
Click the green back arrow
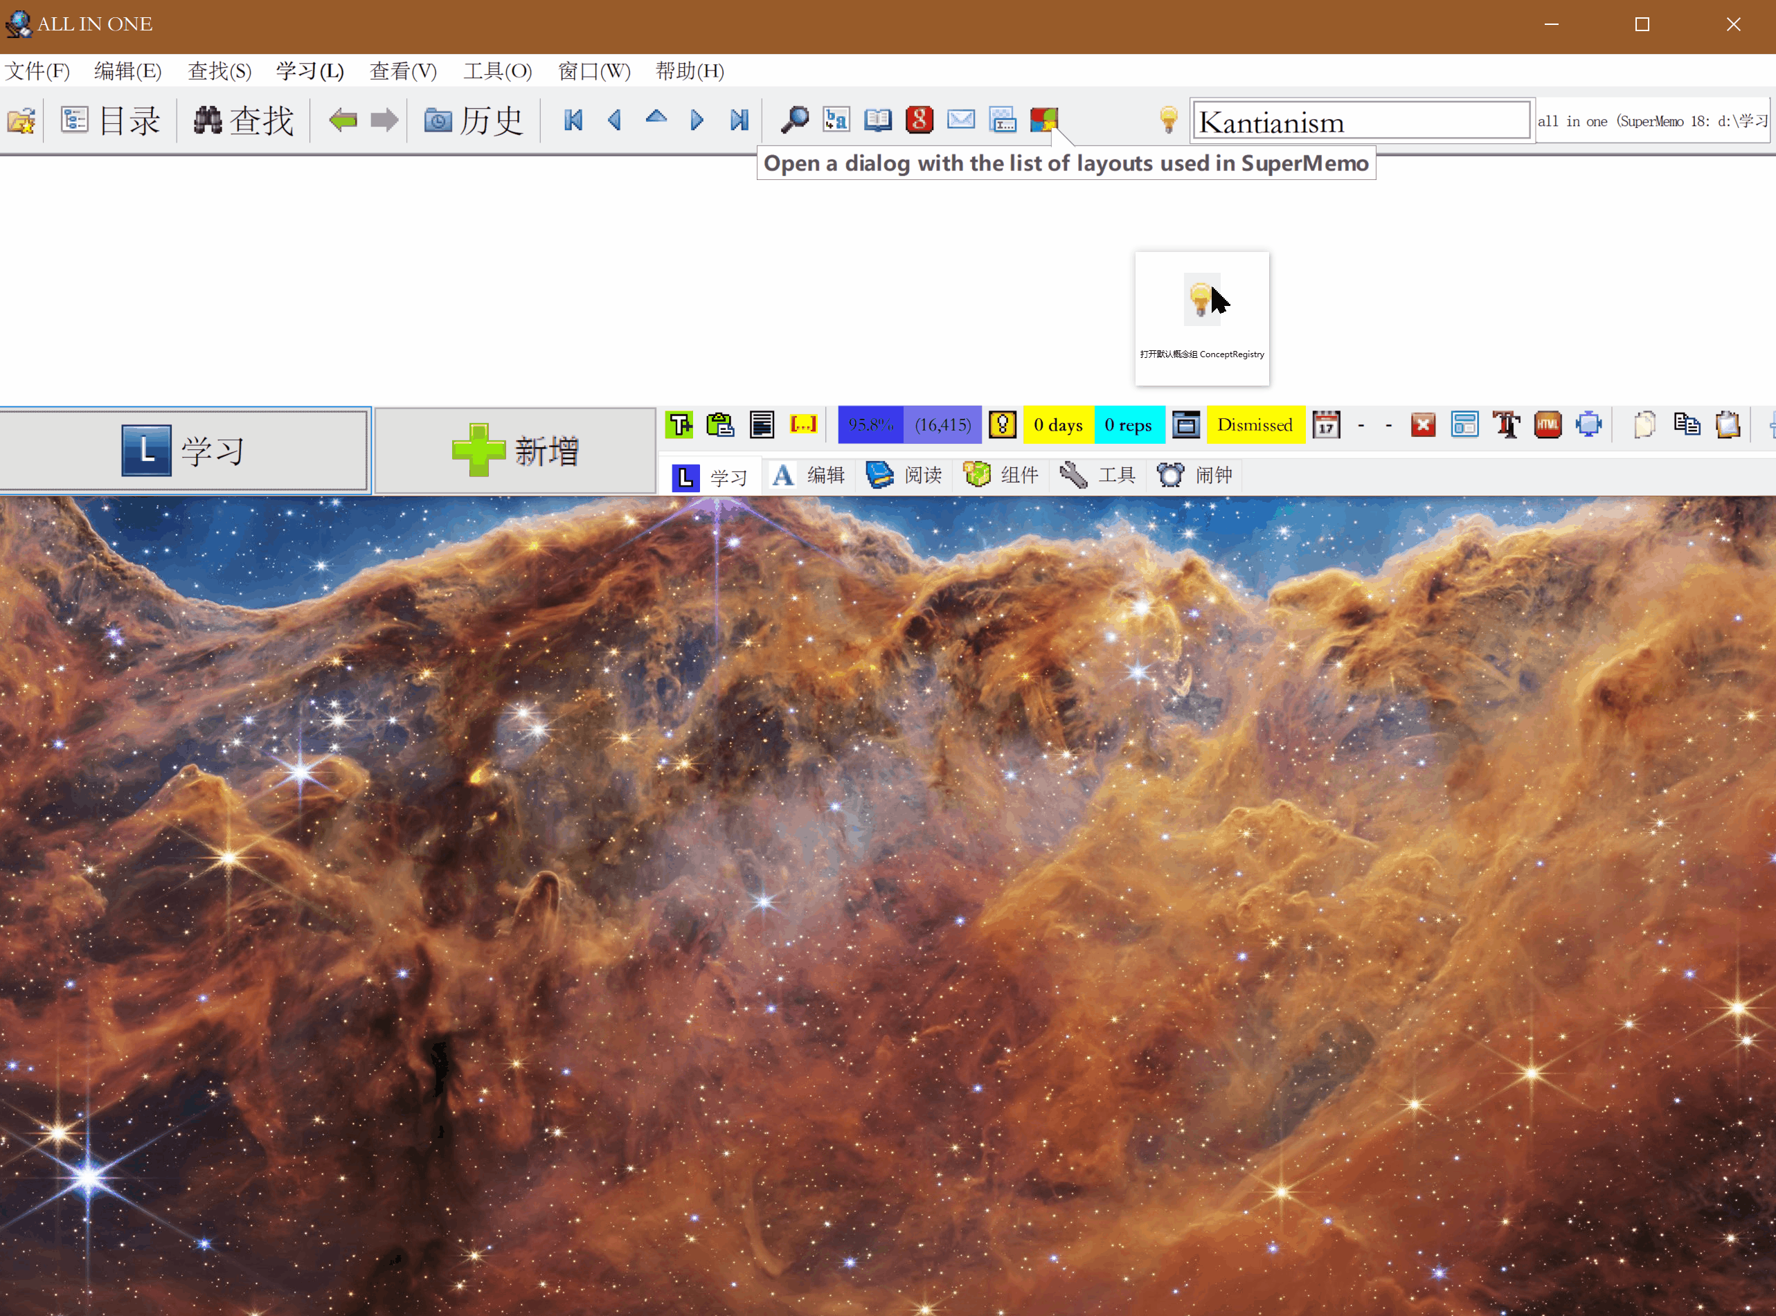pyautogui.click(x=343, y=120)
